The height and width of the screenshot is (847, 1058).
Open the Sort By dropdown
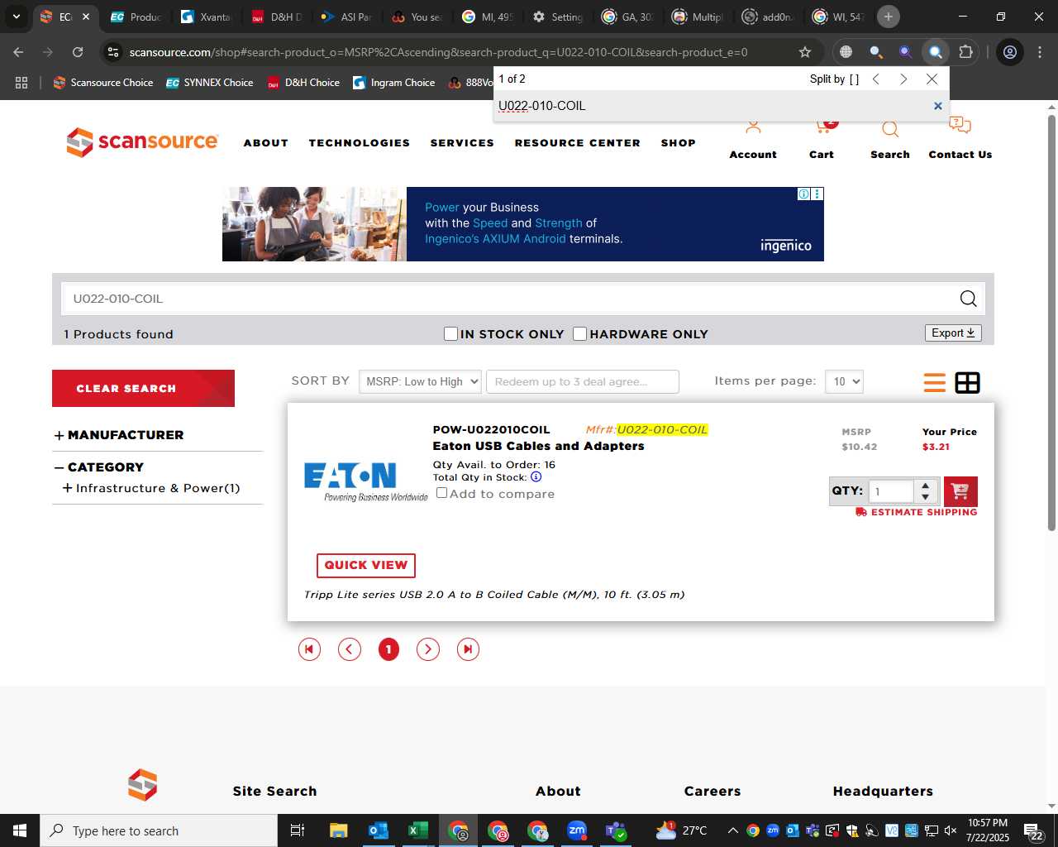pyautogui.click(x=420, y=381)
